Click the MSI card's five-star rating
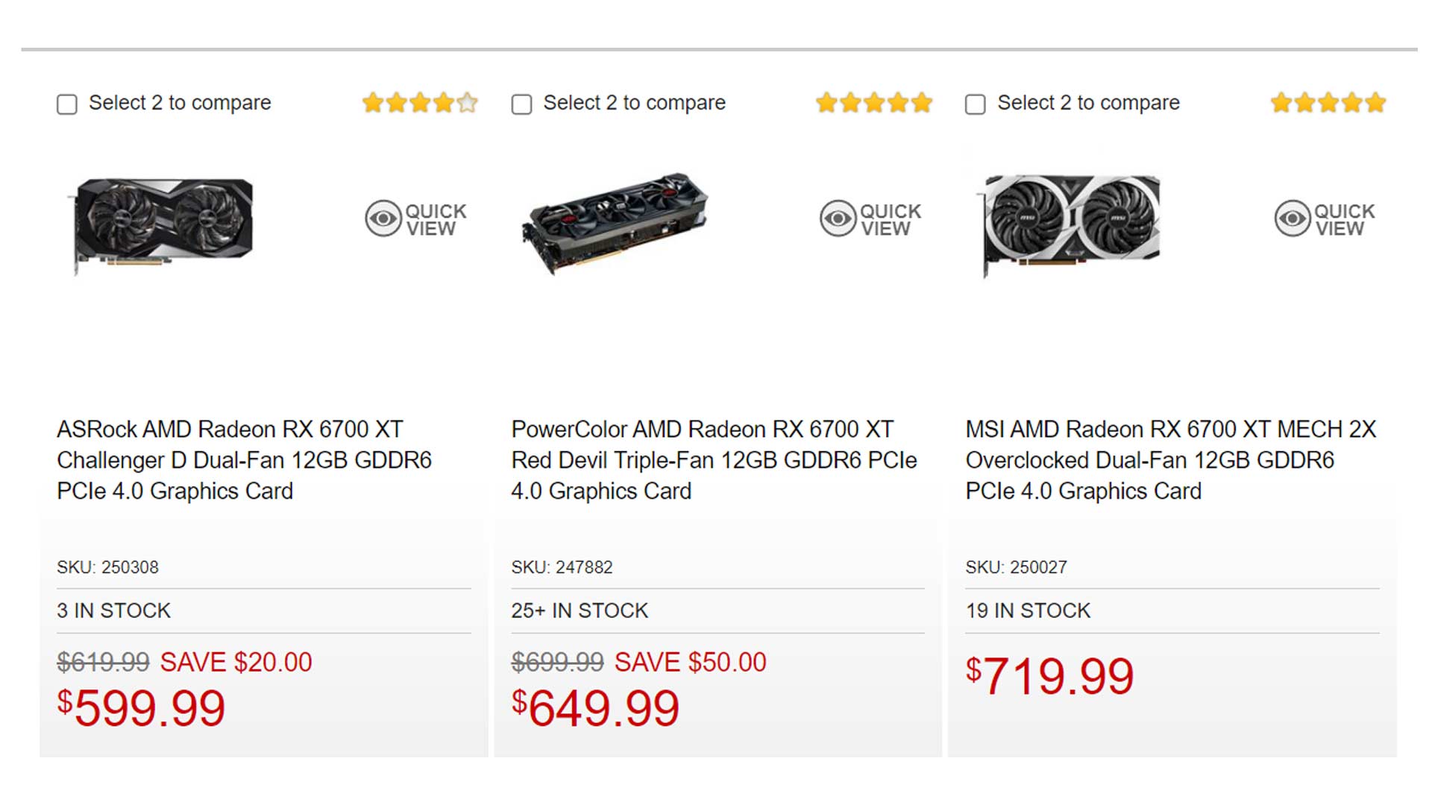 pos(1328,103)
